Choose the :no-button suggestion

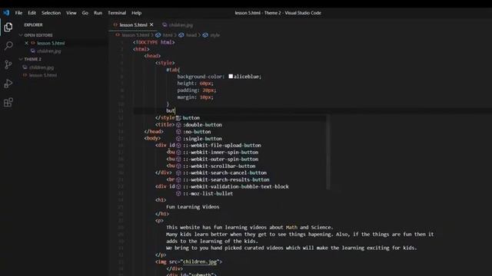(x=251, y=132)
